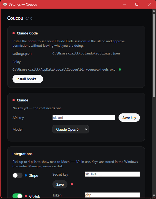Screen dimensions: 156x199
Task: Click red status dot beside Stripe Save button
Action: (x=72, y=184)
